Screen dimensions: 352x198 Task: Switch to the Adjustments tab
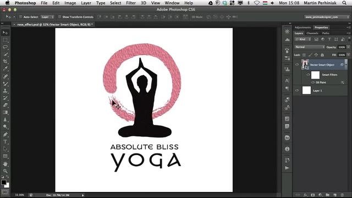(302, 28)
